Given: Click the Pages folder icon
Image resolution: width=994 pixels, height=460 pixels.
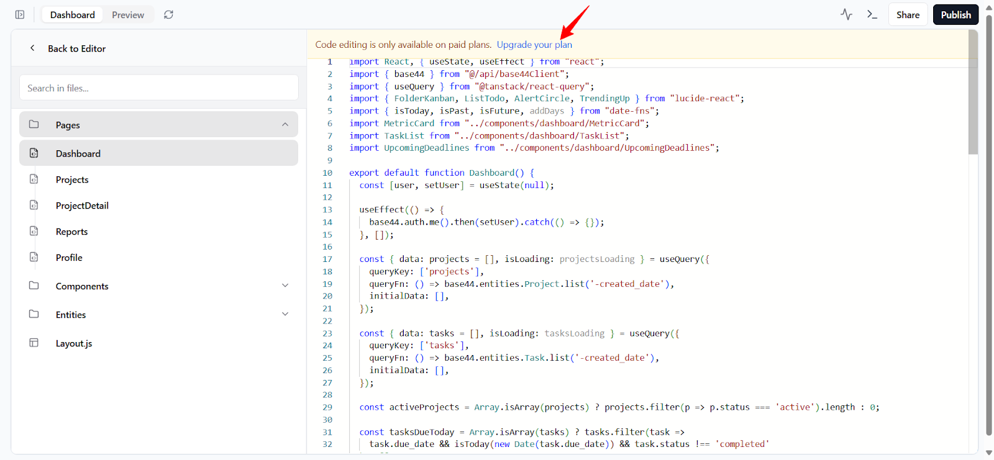Looking at the screenshot, I should point(34,124).
